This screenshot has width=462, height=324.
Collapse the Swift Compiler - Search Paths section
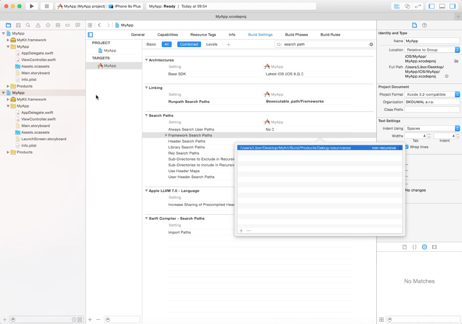coord(146,218)
